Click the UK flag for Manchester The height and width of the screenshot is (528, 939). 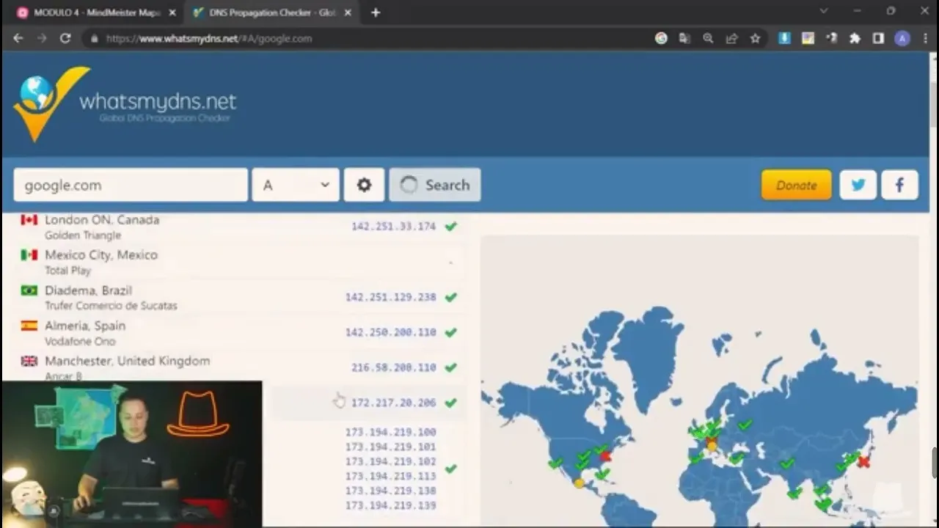coord(29,361)
